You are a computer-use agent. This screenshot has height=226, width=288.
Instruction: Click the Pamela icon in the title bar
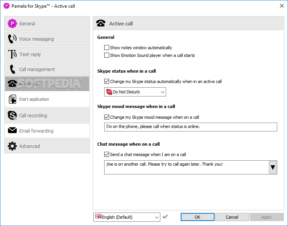[7, 6]
